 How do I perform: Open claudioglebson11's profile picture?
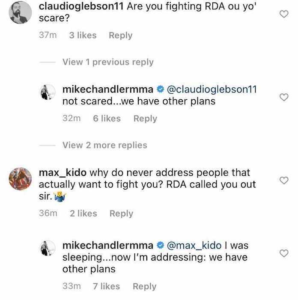[20, 12]
